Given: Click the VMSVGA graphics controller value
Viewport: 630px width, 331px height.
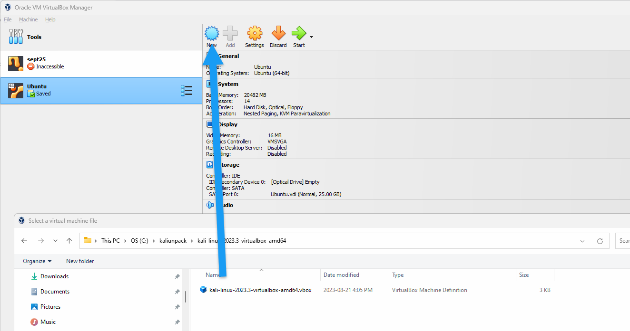Looking at the screenshot, I should click(x=277, y=142).
